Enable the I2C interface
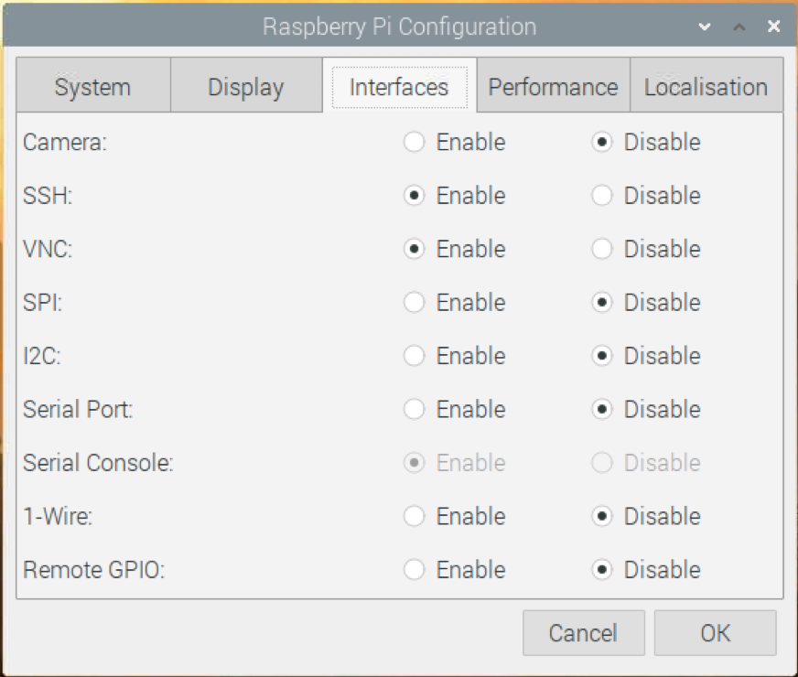 413,356
